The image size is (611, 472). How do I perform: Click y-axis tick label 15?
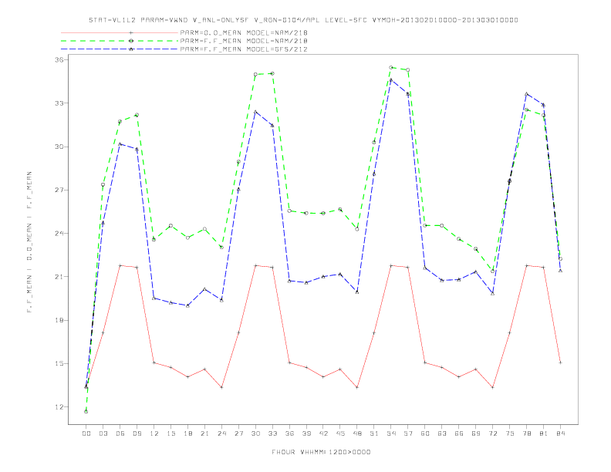(59, 364)
